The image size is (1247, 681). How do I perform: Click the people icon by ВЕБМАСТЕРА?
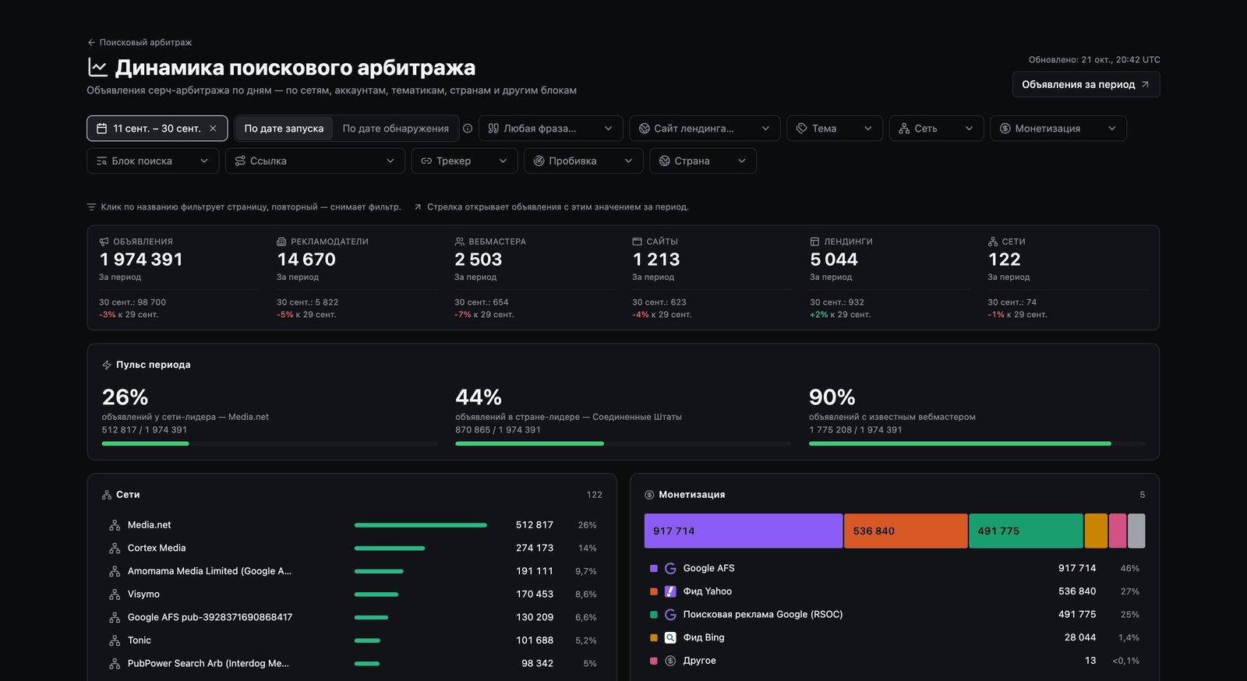[x=459, y=242]
